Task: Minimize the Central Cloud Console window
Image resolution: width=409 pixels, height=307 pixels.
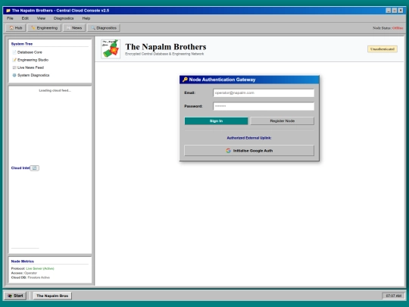Action: coord(389,11)
